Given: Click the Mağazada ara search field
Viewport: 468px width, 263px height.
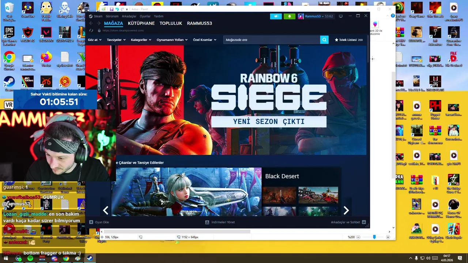Looking at the screenshot, I should pos(272,40).
